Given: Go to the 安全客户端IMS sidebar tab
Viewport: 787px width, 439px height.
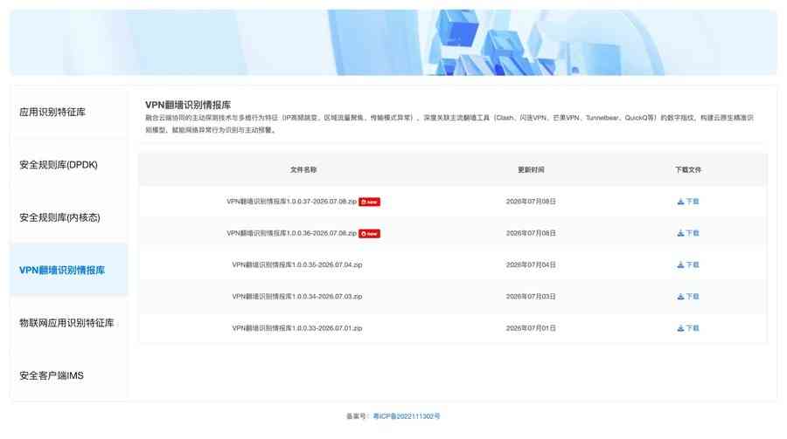Looking at the screenshot, I should point(69,375).
